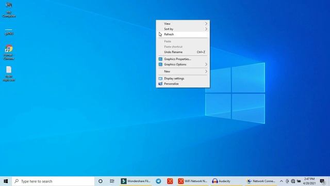
Task: Switch to WiFi Network taskbar window
Action: [x=192, y=181]
